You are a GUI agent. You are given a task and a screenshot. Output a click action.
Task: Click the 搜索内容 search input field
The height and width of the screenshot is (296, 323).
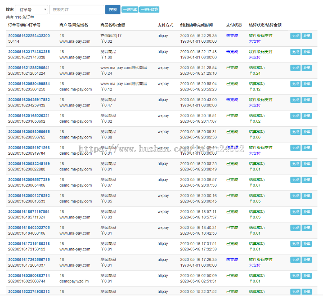(x=76, y=10)
